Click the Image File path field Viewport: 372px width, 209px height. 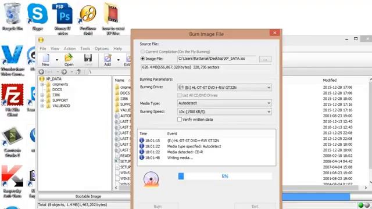216,59
